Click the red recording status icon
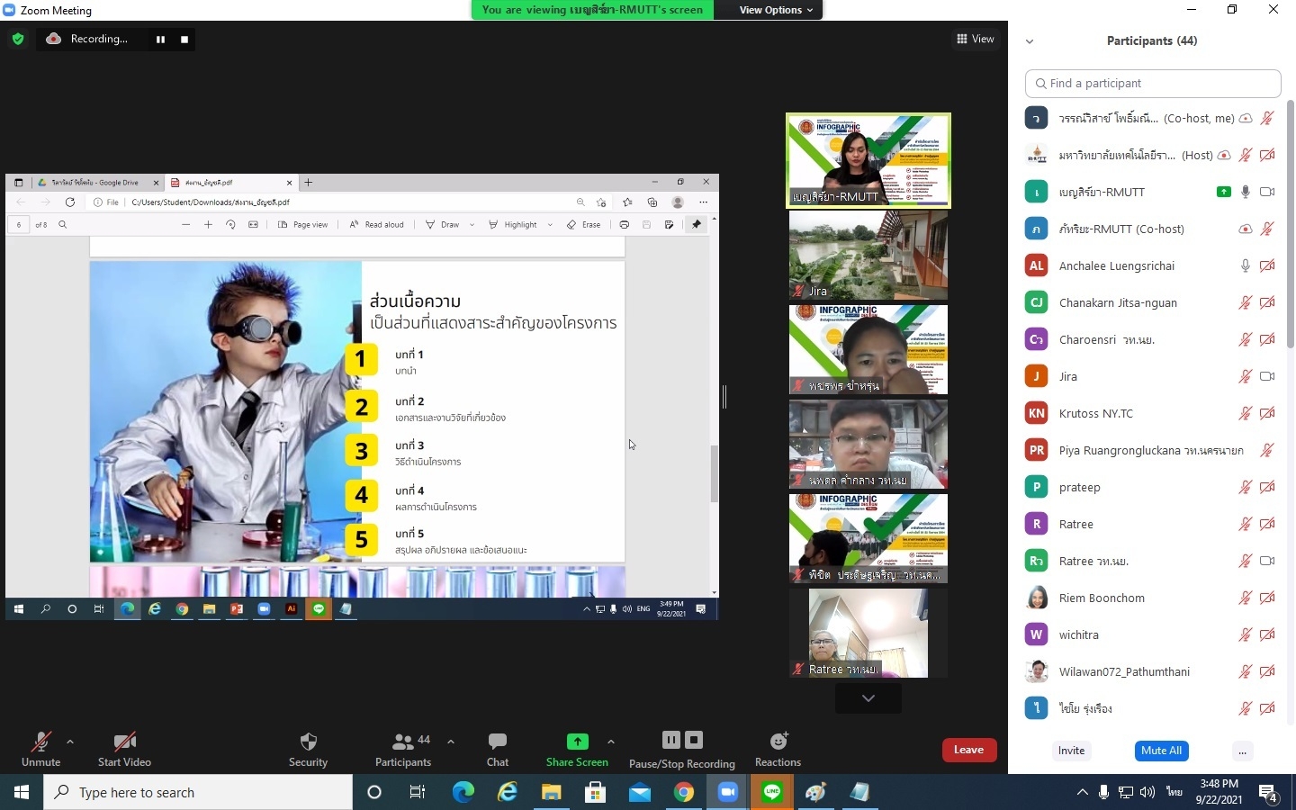1296x810 pixels. tap(54, 39)
